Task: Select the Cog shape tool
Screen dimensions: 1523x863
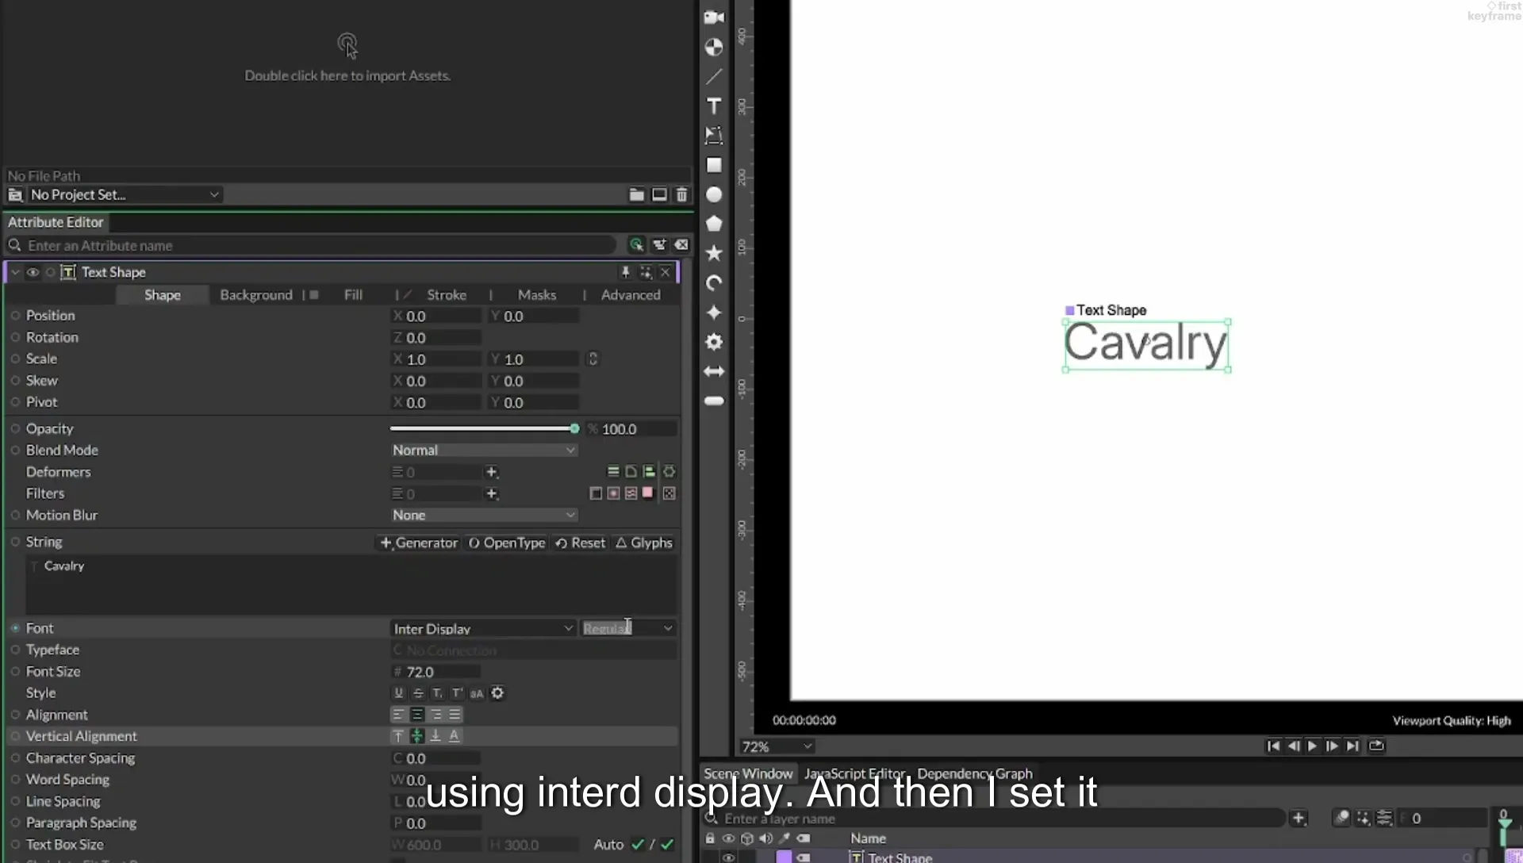Action: (x=714, y=342)
